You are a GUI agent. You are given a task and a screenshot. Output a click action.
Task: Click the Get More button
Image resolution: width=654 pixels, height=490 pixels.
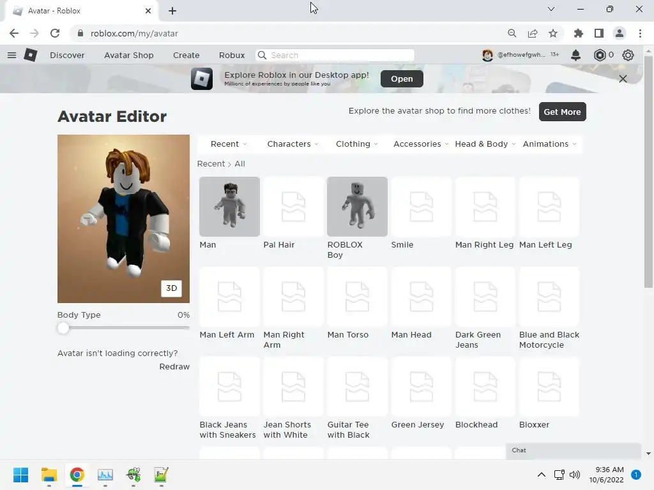(562, 112)
